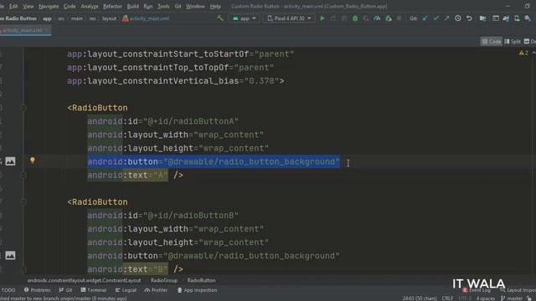
Task: Click the green Debug app bug icon
Action: coord(355,18)
